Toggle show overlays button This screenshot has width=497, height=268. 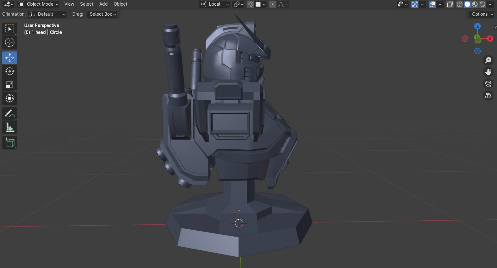point(433,4)
